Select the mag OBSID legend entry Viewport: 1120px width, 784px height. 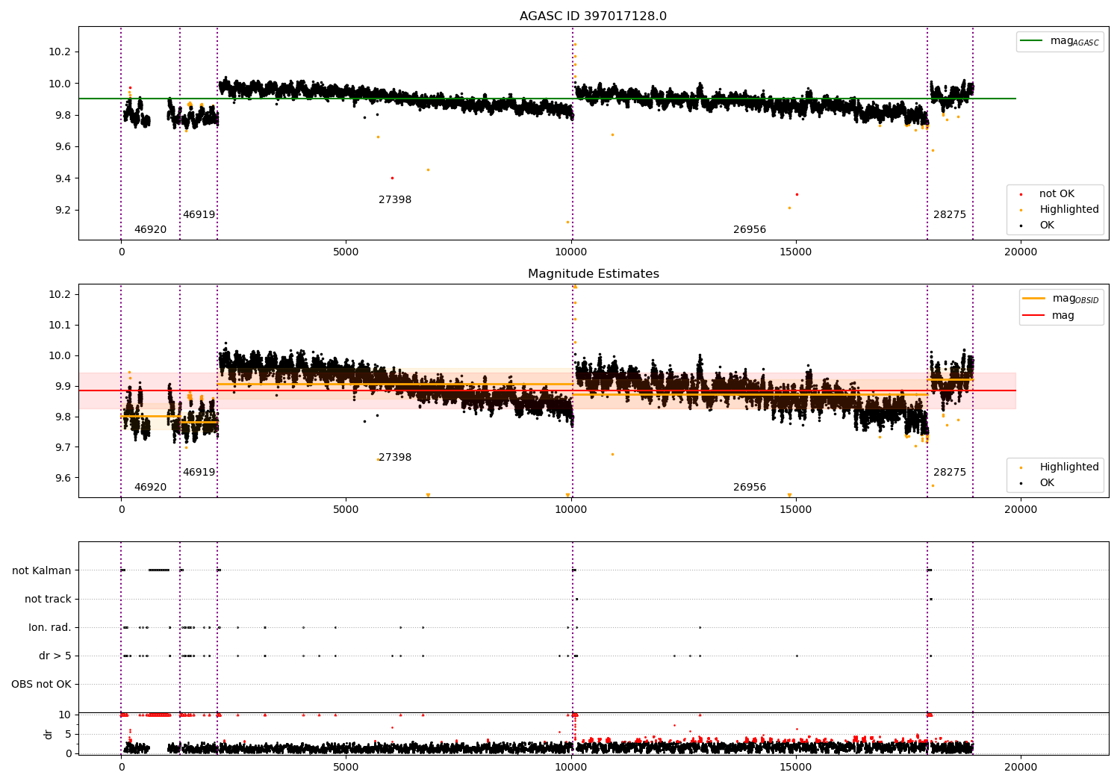point(1061,299)
